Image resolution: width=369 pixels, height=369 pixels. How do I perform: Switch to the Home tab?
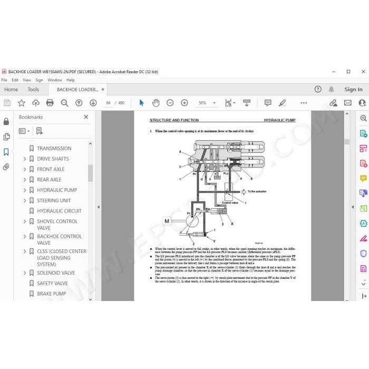(11, 90)
